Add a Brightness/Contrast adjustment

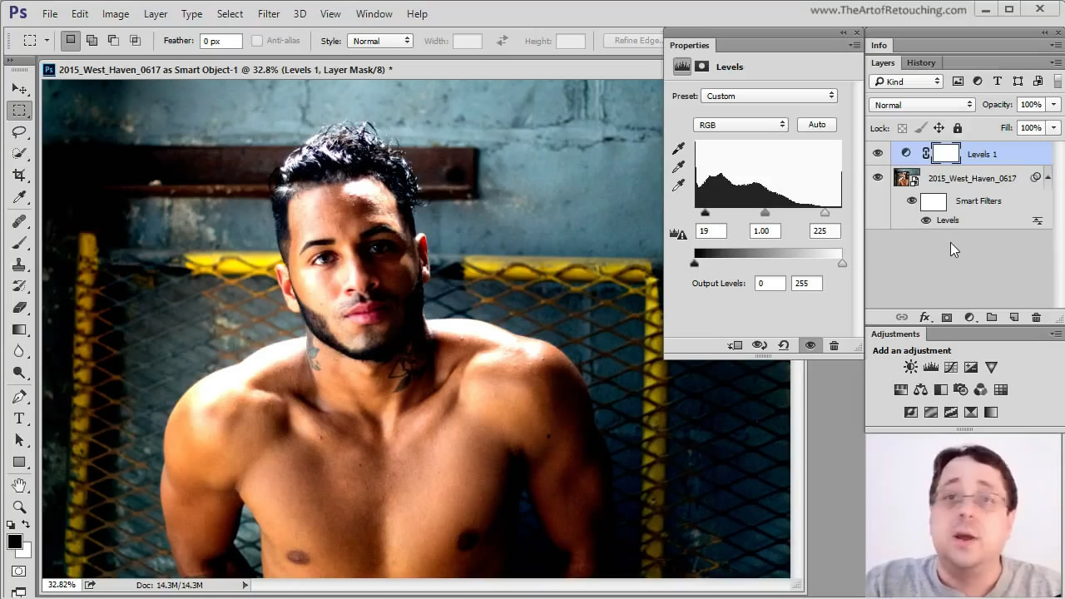[x=911, y=367]
